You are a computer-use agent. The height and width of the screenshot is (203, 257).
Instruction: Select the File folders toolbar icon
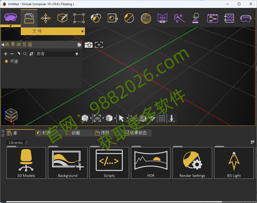(x=29, y=18)
